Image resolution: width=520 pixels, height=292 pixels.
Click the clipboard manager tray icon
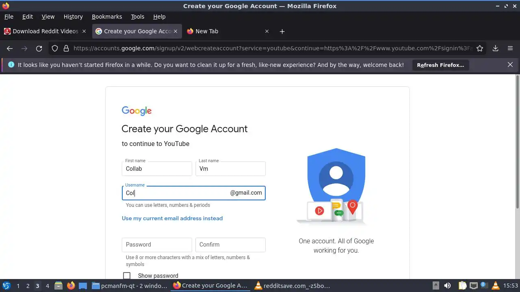pos(462,286)
